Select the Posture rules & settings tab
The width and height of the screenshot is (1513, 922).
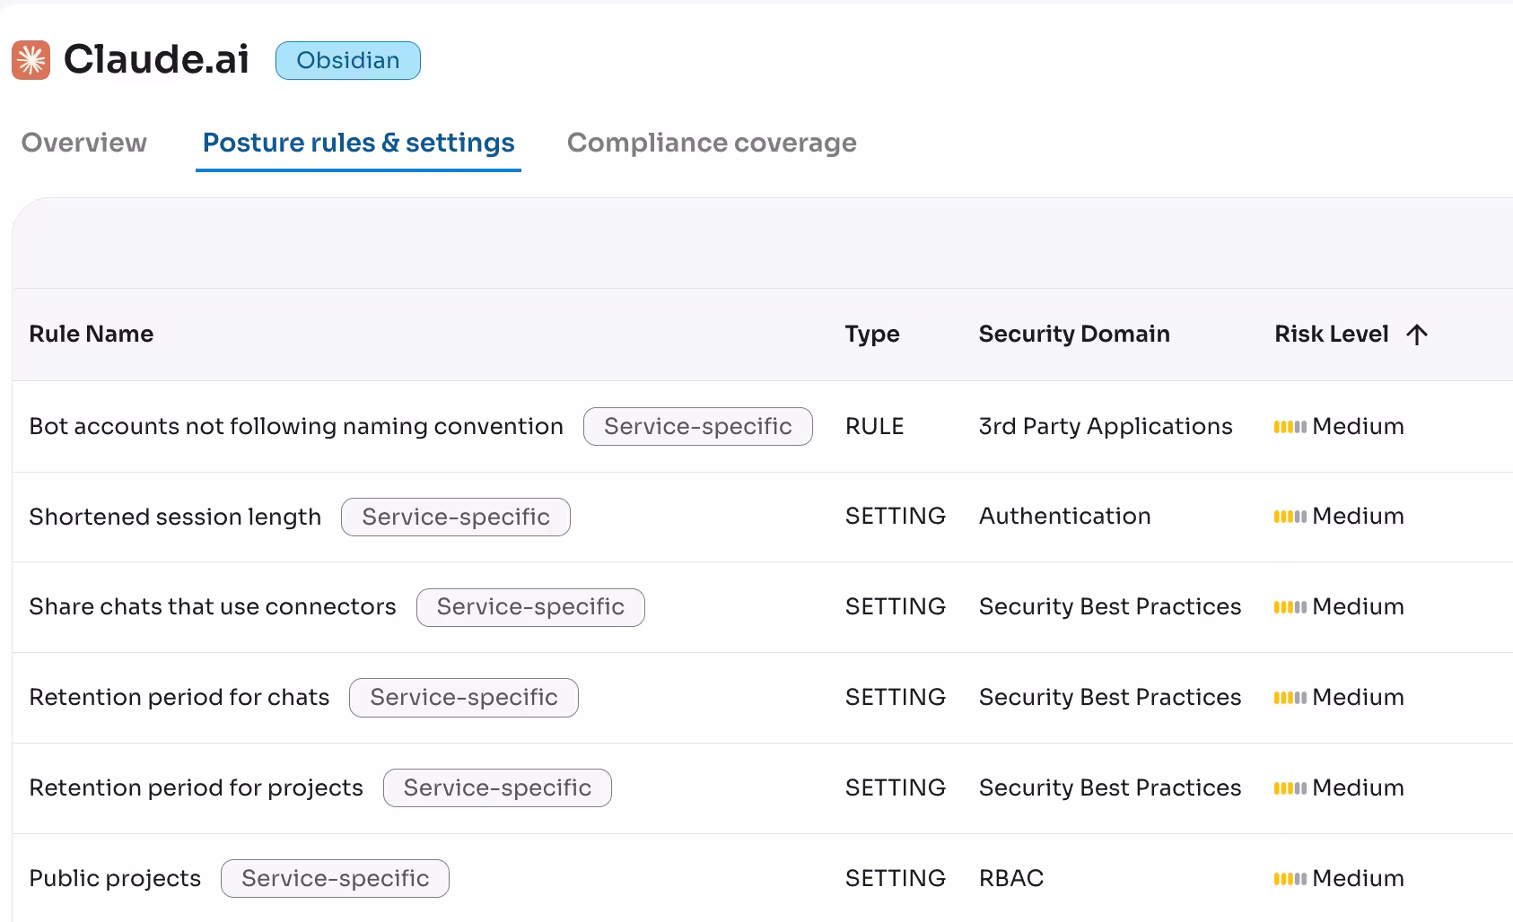click(359, 143)
